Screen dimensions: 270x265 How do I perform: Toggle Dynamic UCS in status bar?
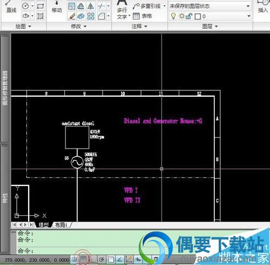point(129,260)
